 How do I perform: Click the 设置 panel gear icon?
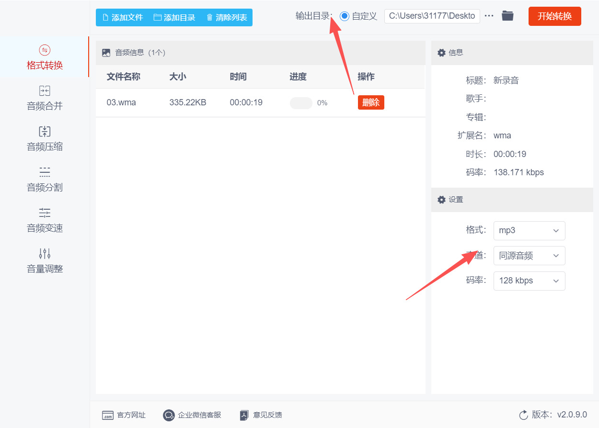[441, 200]
